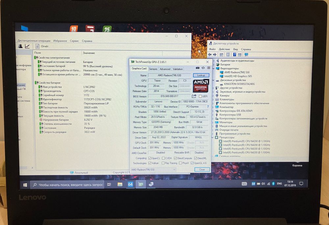Open Task View on taskbar

[x=109, y=184]
